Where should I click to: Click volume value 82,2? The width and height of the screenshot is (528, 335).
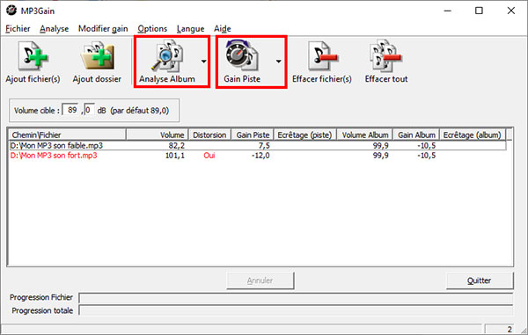177,146
